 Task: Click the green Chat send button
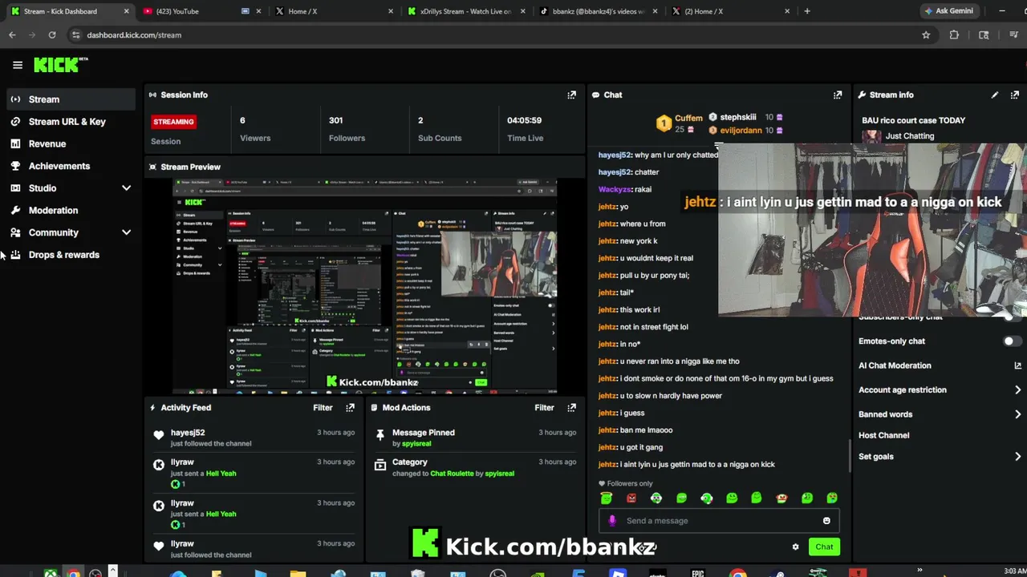[x=824, y=547]
